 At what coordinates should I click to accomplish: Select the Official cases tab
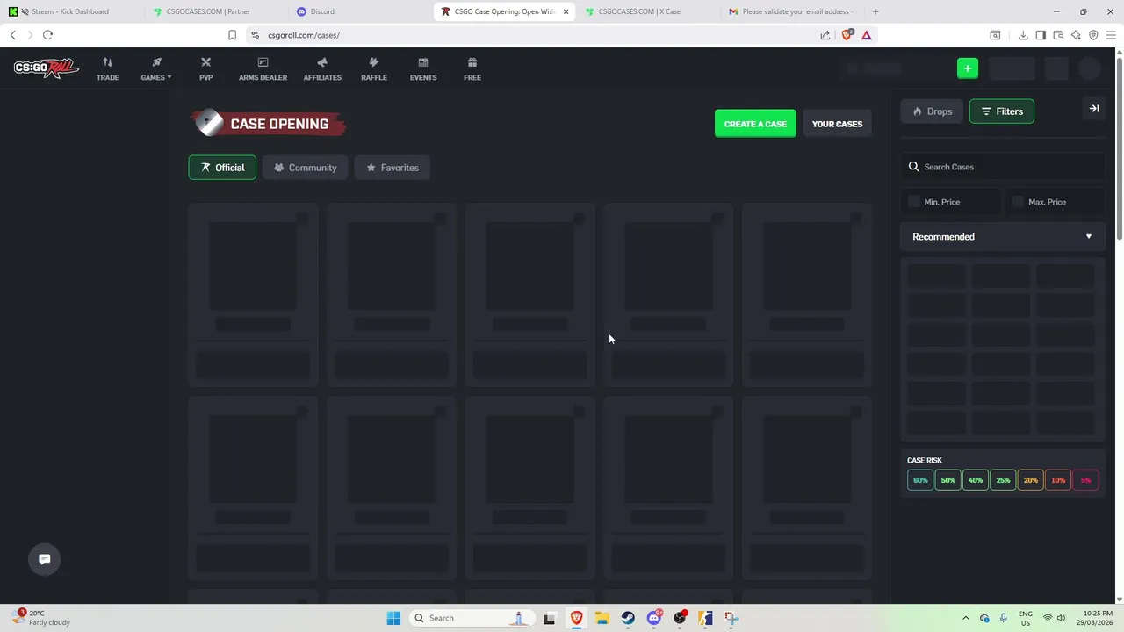click(x=222, y=168)
